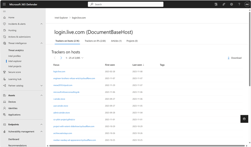Screen dimensions: 251x147
Task: Click Recommendations in sidebar
Action: point(18,145)
